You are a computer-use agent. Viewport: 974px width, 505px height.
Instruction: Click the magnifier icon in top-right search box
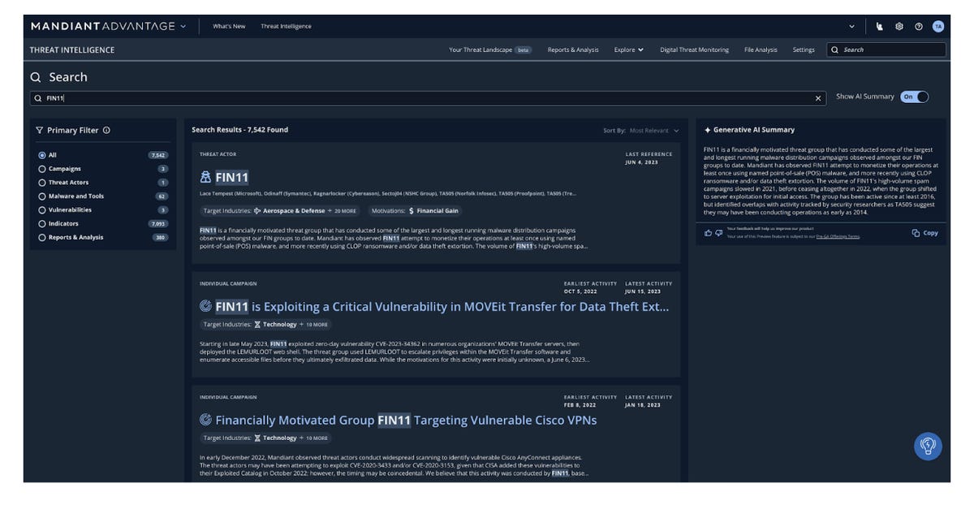[x=835, y=50]
